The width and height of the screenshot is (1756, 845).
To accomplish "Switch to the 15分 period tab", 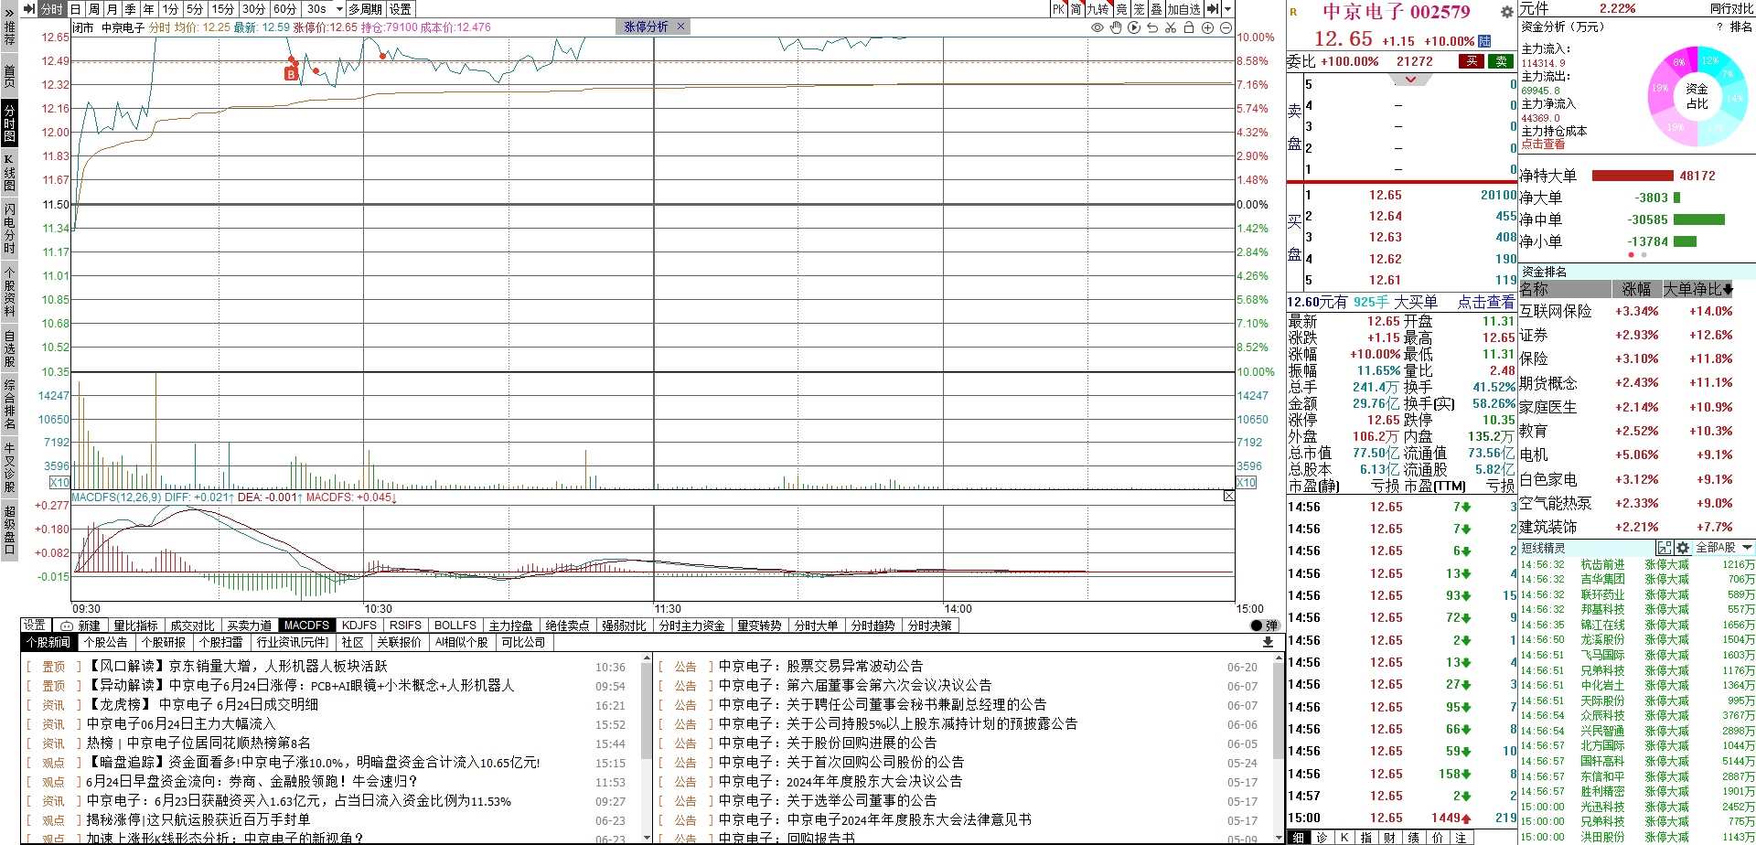I will point(223,9).
